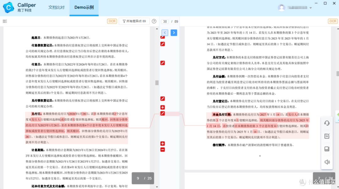
Task: Minimize the Calliper window
Action: 316,3
